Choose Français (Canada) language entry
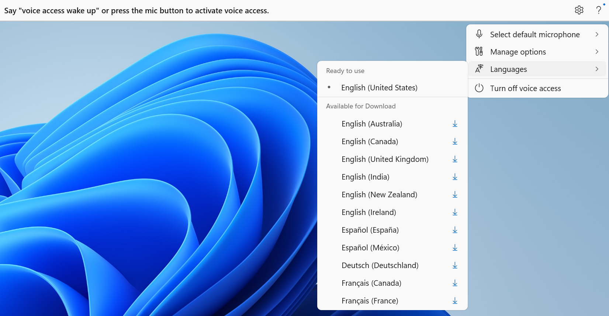This screenshot has height=316, width=609. click(392, 283)
